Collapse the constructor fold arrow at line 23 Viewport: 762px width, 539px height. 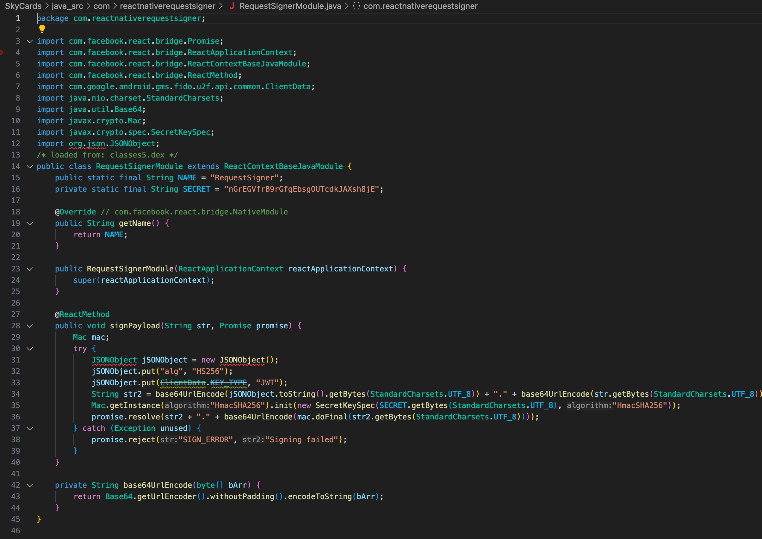[29, 269]
